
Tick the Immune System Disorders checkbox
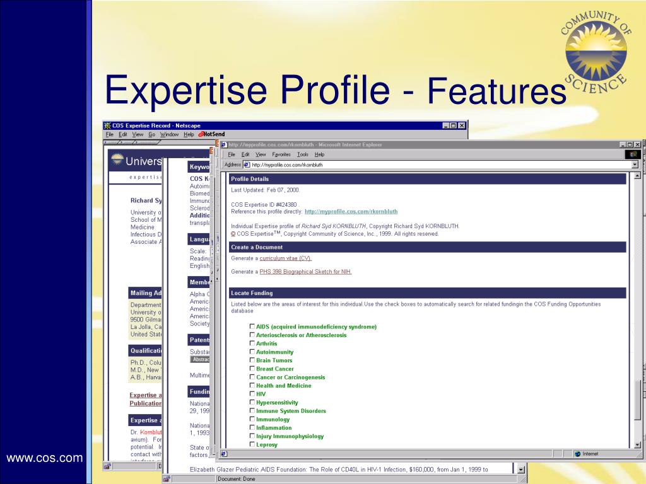coord(252,411)
